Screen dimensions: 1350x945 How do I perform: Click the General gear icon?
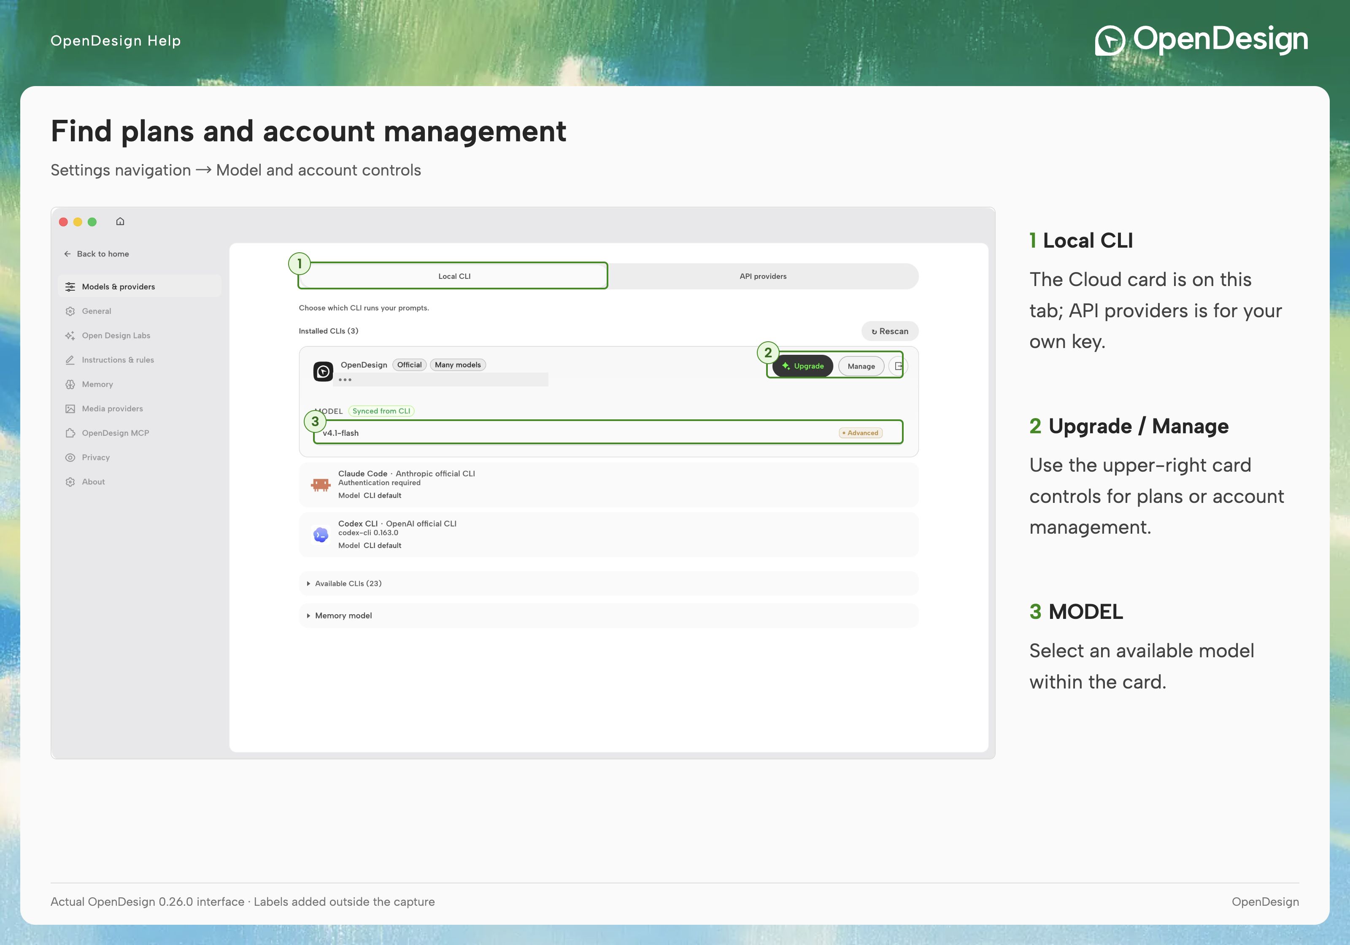(70, 311)
